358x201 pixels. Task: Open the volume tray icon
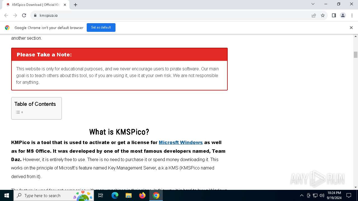click(322, 195)
